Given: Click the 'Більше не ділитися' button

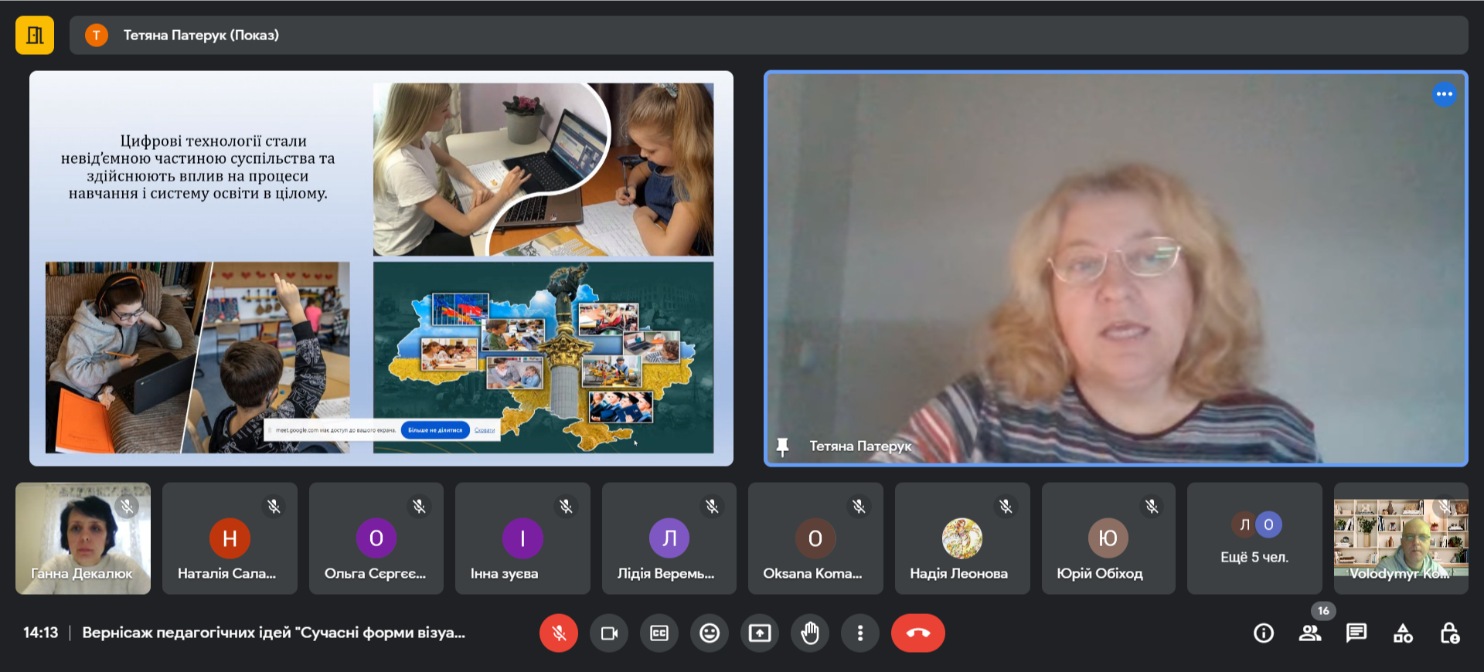Looking at the screenshot, I should (435, 430).
